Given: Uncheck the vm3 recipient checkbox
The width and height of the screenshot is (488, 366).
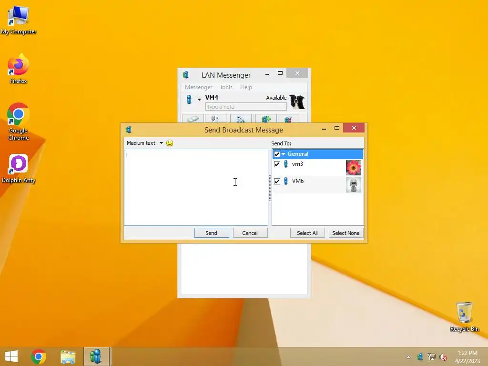Looking at the screenshot, I should click(277, 164).
